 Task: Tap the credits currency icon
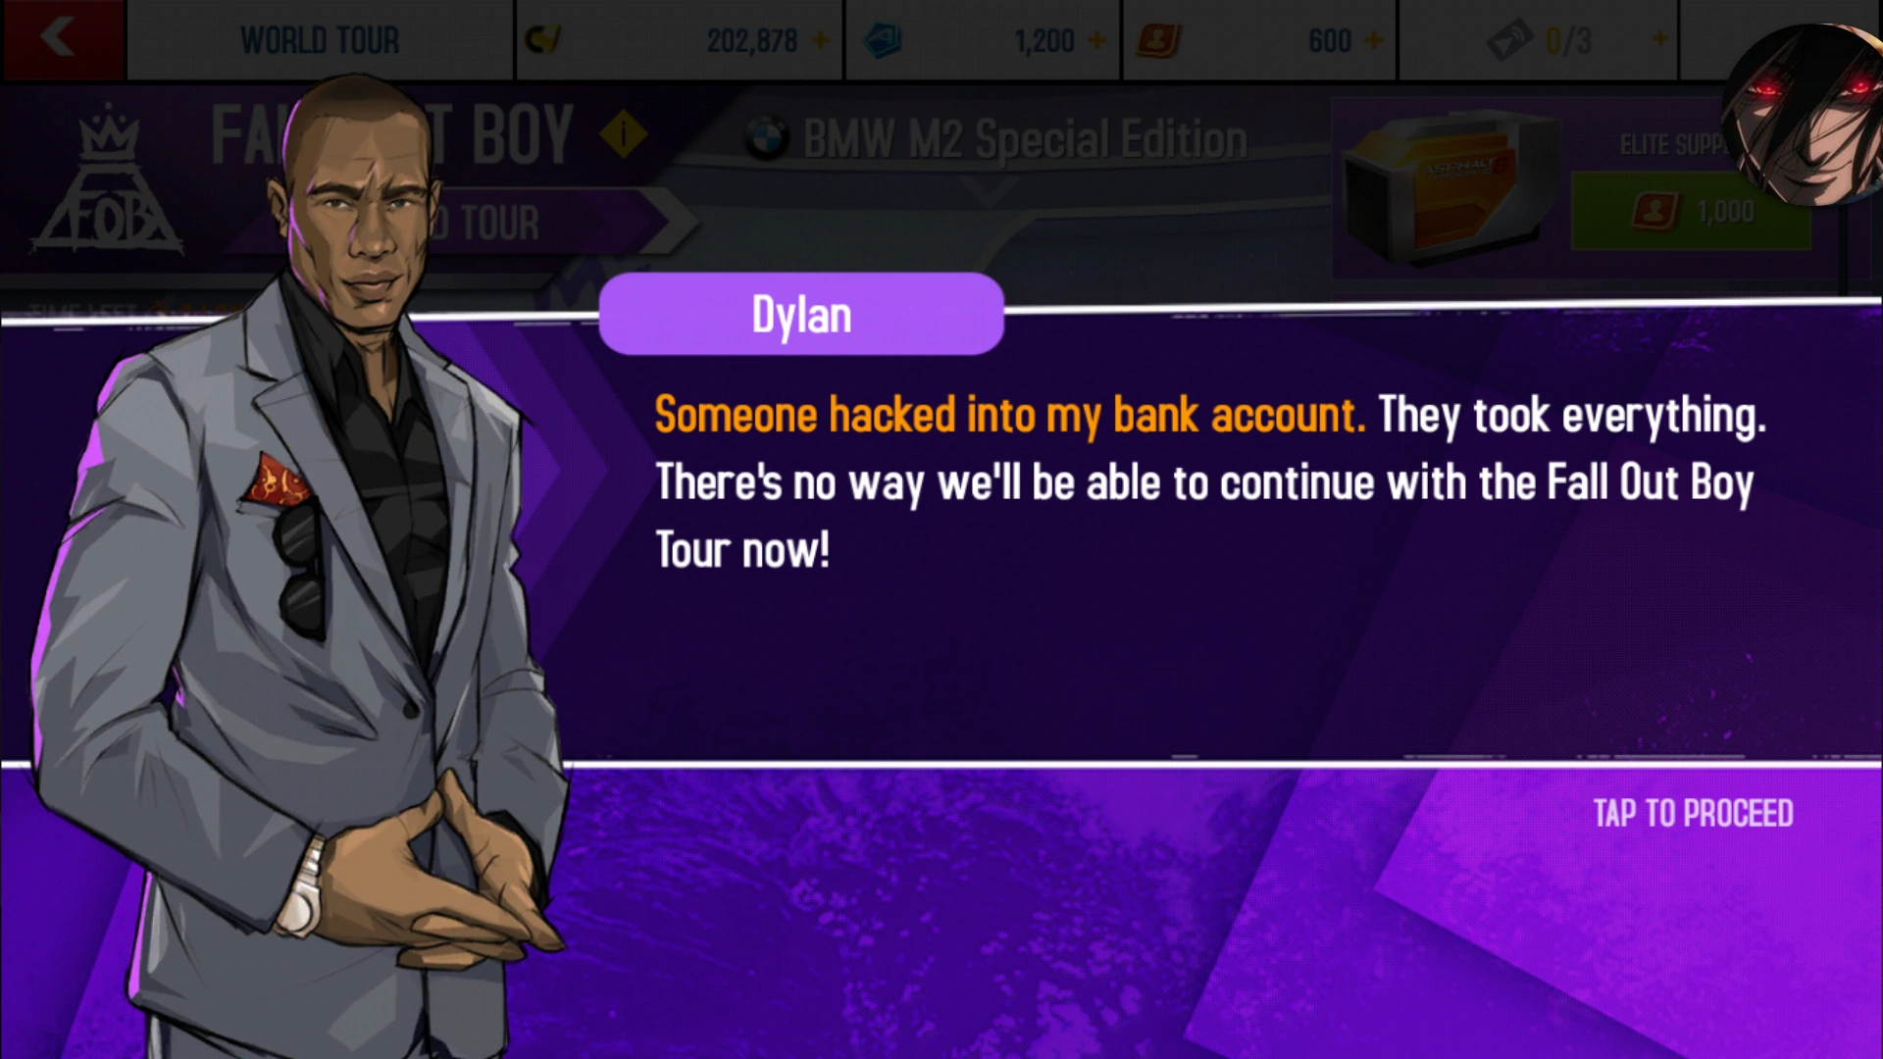click(542, 40)
